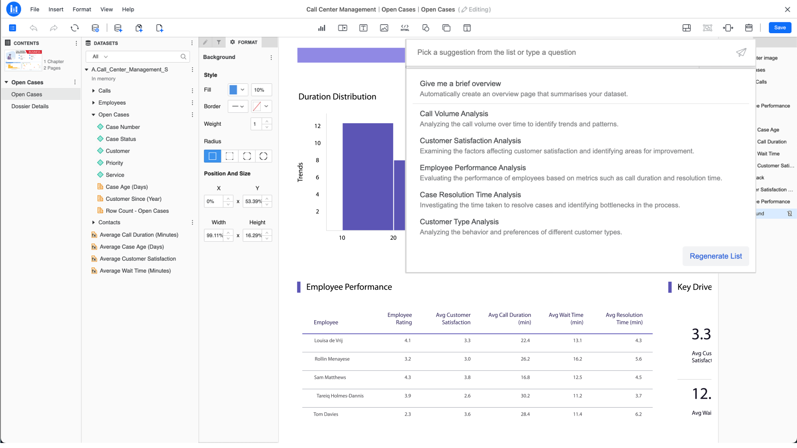Insert an information window
797x448 pixels.
467,28
